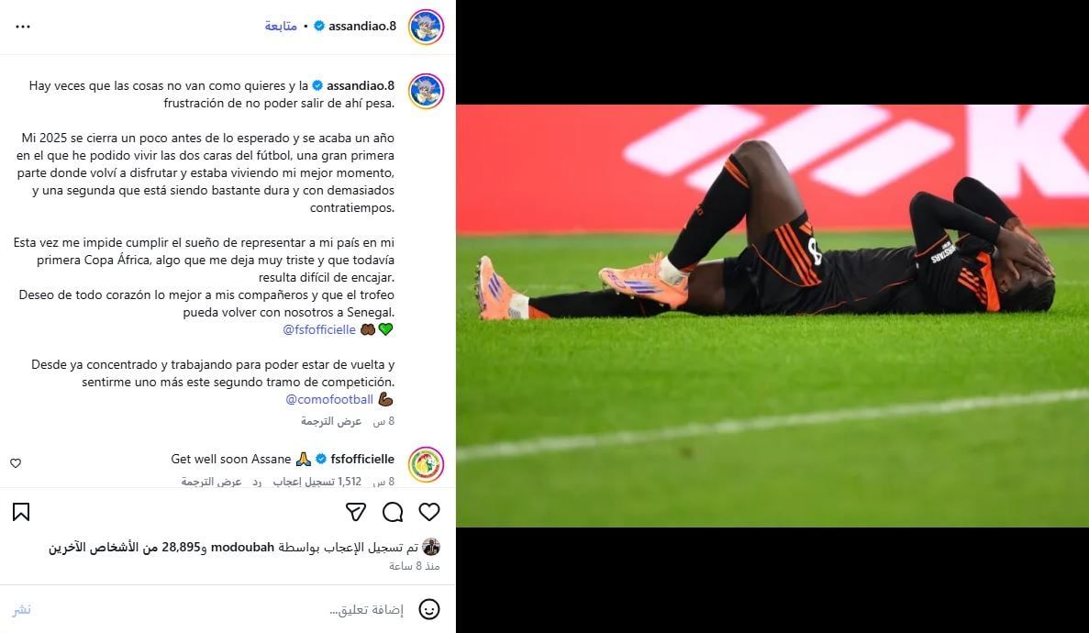Open modoubah liker profile name
The height and width of the screenshot is (633, 1089).
pos(242,548)
